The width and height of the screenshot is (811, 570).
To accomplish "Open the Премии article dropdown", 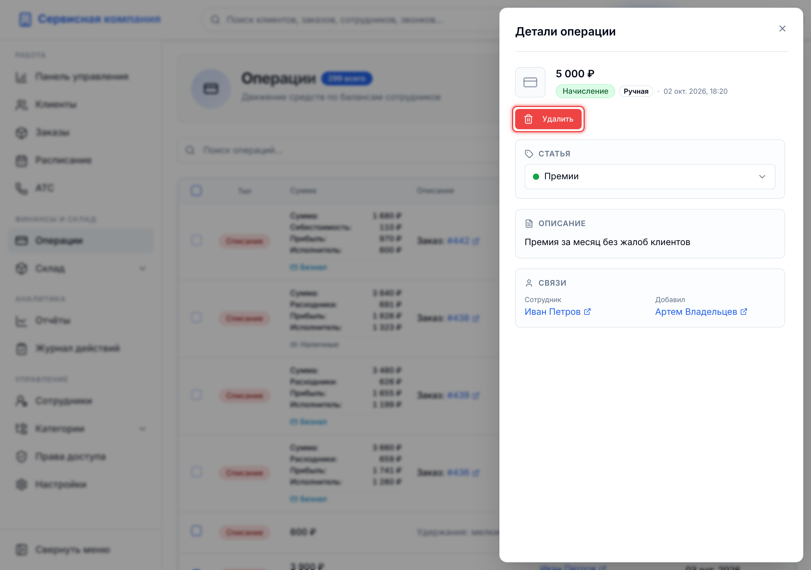I will tap(649, 177).
